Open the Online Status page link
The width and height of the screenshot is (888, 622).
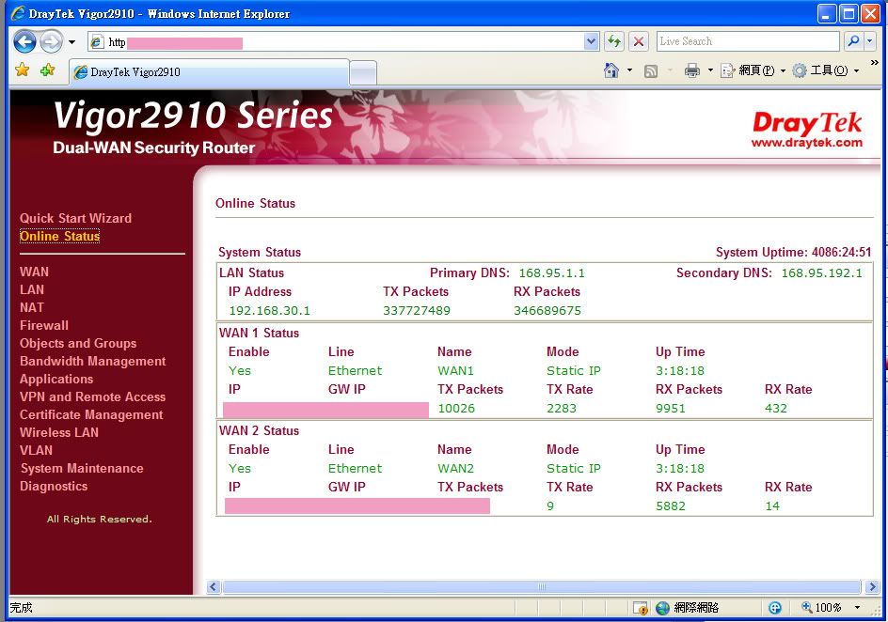tap(59, 236)
